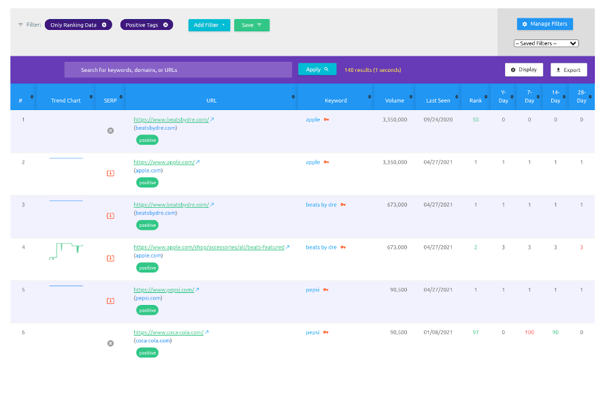Click the search keywords input field
Image resolution: width=607 pixels, height=409 pixels.
coord(178,70)
